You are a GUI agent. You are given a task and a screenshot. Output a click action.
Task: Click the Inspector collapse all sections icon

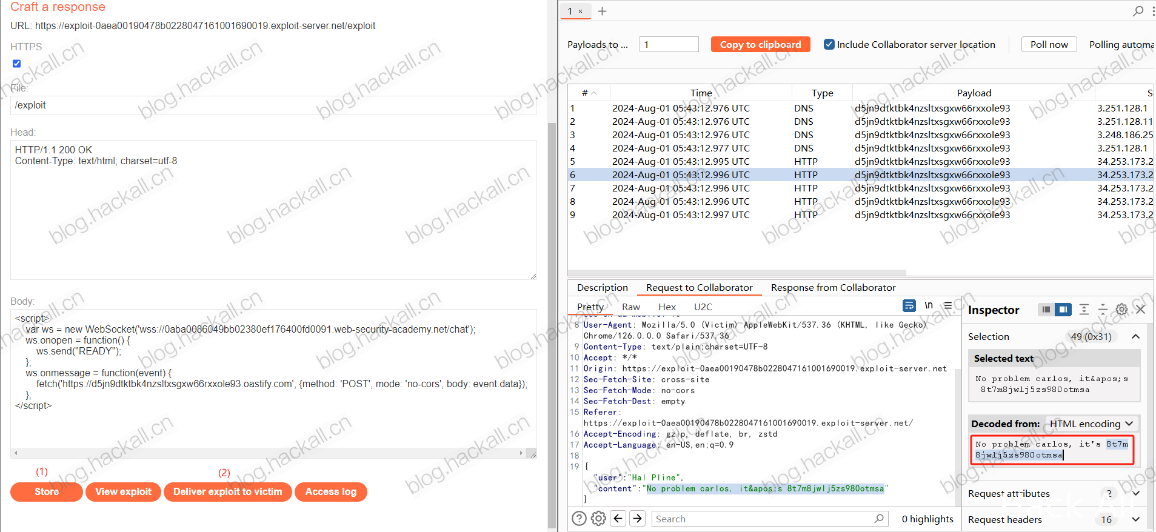[x=1103, y=310]
